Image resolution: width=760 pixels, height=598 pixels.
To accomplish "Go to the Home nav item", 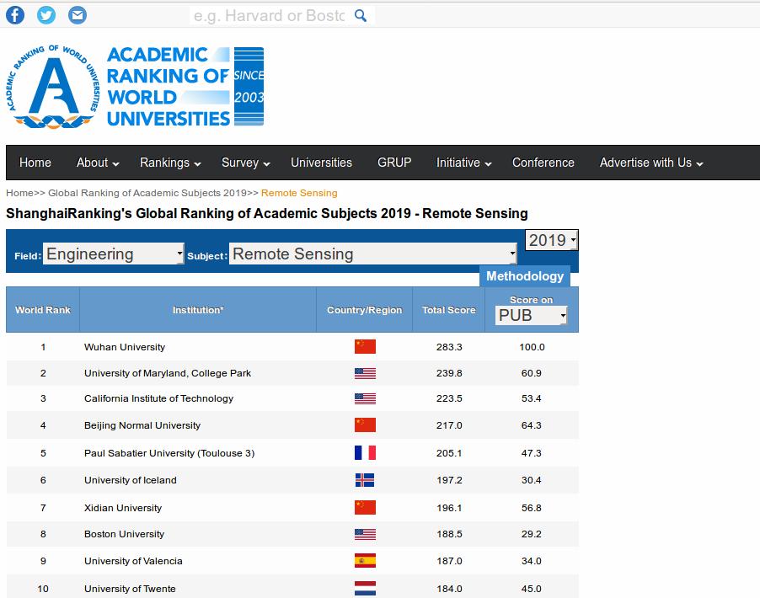I will click(35, 163).
